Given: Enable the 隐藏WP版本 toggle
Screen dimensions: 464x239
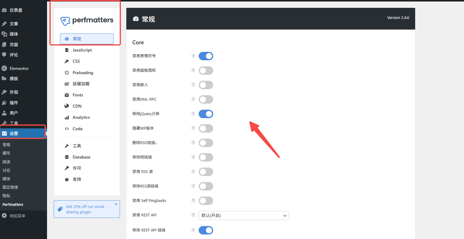Looking at the screenshot, I should pyautogui.click(x=206, y=128).
